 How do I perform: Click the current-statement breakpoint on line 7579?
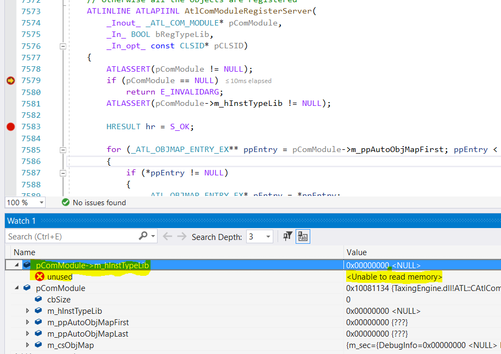pyautogui.click(x=10, y=80)
